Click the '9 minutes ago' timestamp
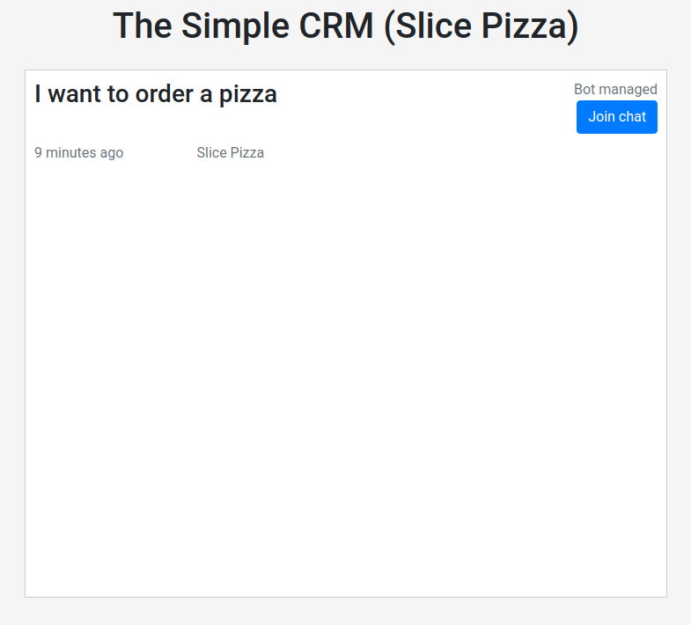The height and width of the screenshot is (625, 691). (x=78, y=152)
